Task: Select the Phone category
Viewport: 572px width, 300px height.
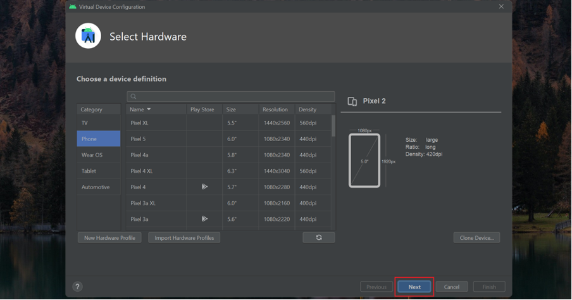Action: click(x=99, y=139)
